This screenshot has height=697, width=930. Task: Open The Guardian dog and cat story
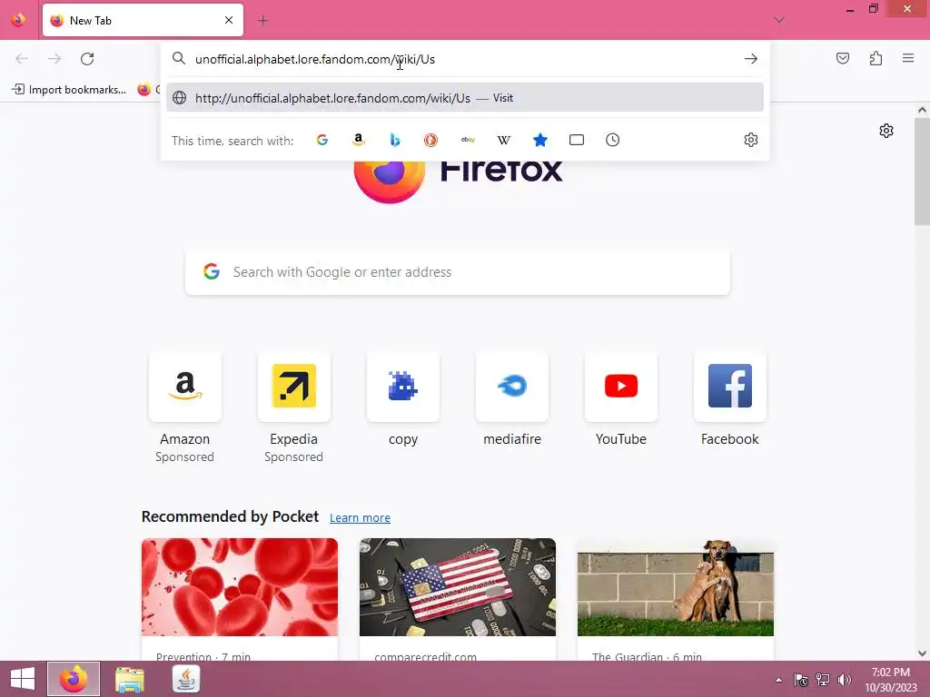[676, 599]
